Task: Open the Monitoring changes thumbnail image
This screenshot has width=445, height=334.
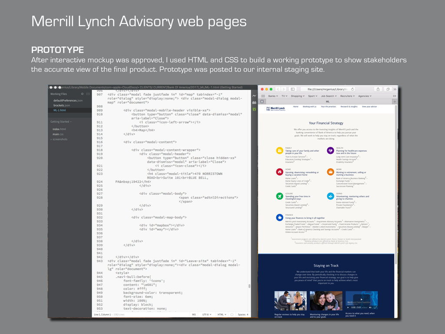Action: coord(326,301)
